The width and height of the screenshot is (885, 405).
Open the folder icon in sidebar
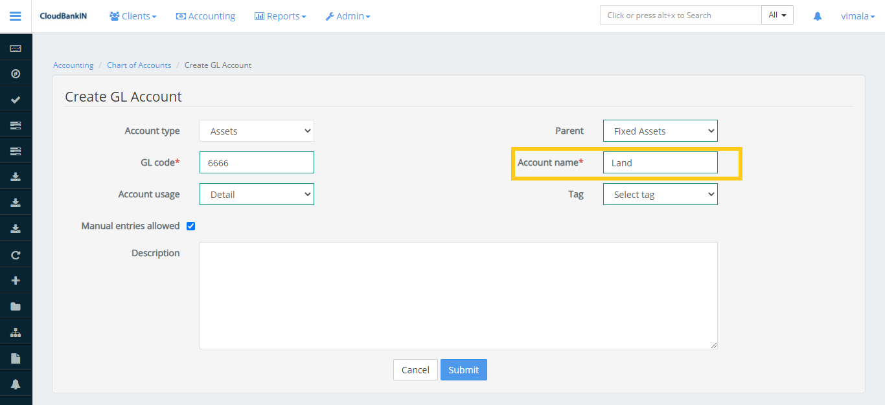[16, 307]
